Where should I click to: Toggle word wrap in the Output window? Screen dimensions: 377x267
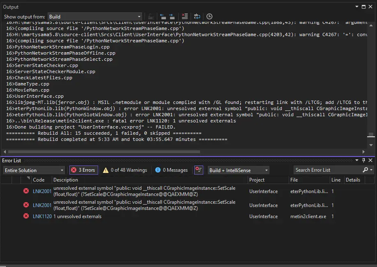197,16
